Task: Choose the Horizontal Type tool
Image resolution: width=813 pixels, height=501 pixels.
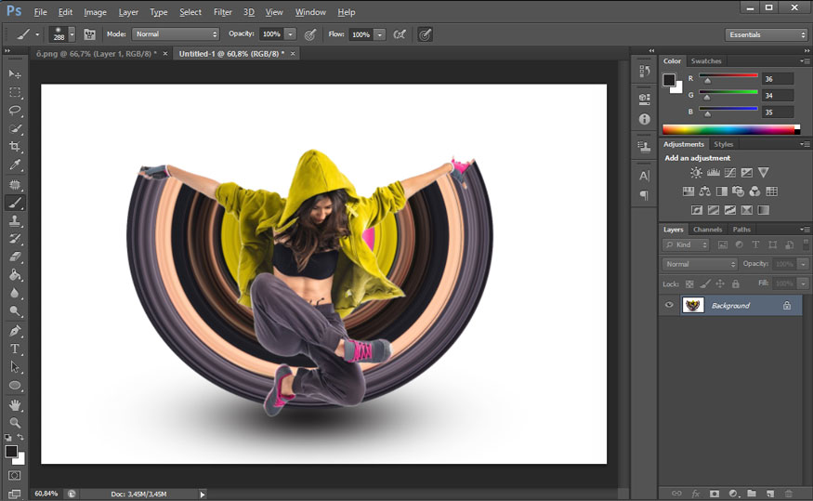Action: (x=15, y=349)
